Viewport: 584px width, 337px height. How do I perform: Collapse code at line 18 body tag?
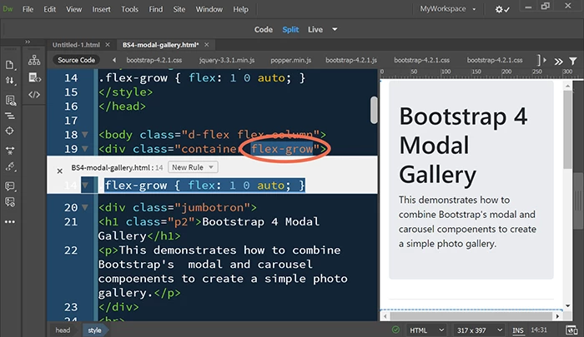click(85, 135)
